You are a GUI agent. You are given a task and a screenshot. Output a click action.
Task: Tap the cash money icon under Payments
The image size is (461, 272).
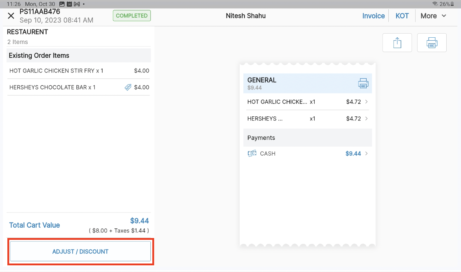click(252, 153)
